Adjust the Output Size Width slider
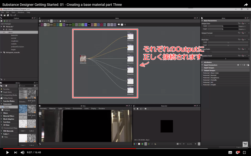251x156 pixels. coord(223,26)
